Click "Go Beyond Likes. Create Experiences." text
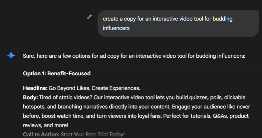 tap(95, 88)
